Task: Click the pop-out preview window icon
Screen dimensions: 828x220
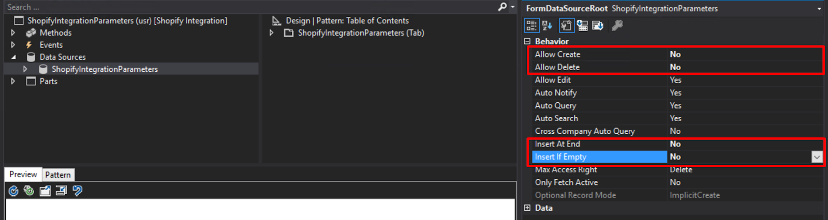Action: click(x=45, y=191)
